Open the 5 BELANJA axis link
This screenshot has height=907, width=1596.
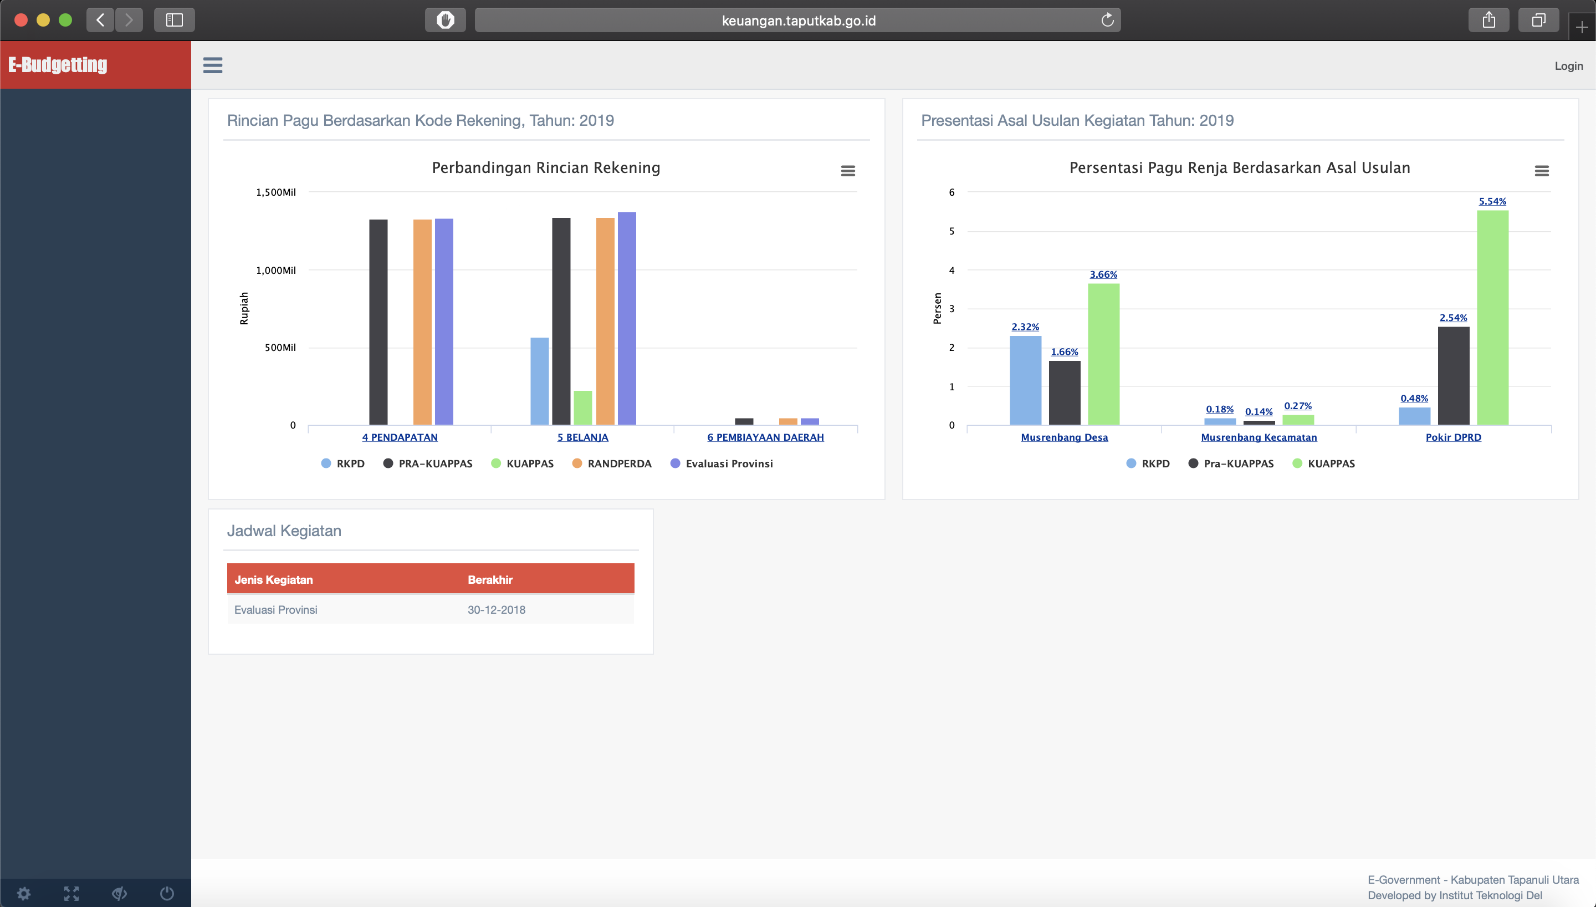click(x=582, y=437)
